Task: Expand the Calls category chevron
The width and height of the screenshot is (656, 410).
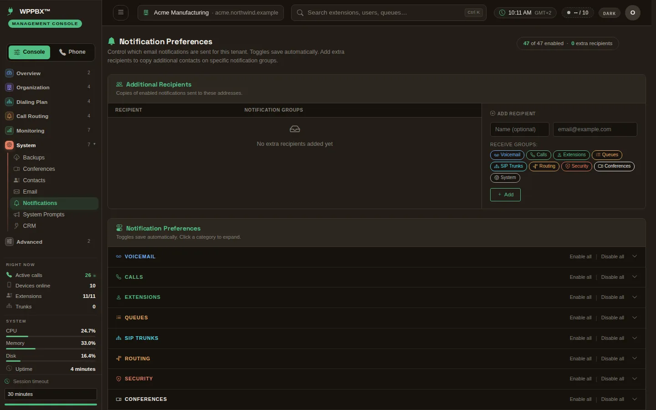Action: 635,277
